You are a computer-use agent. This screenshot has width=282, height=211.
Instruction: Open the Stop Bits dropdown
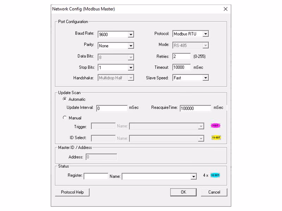click(131, 68)
